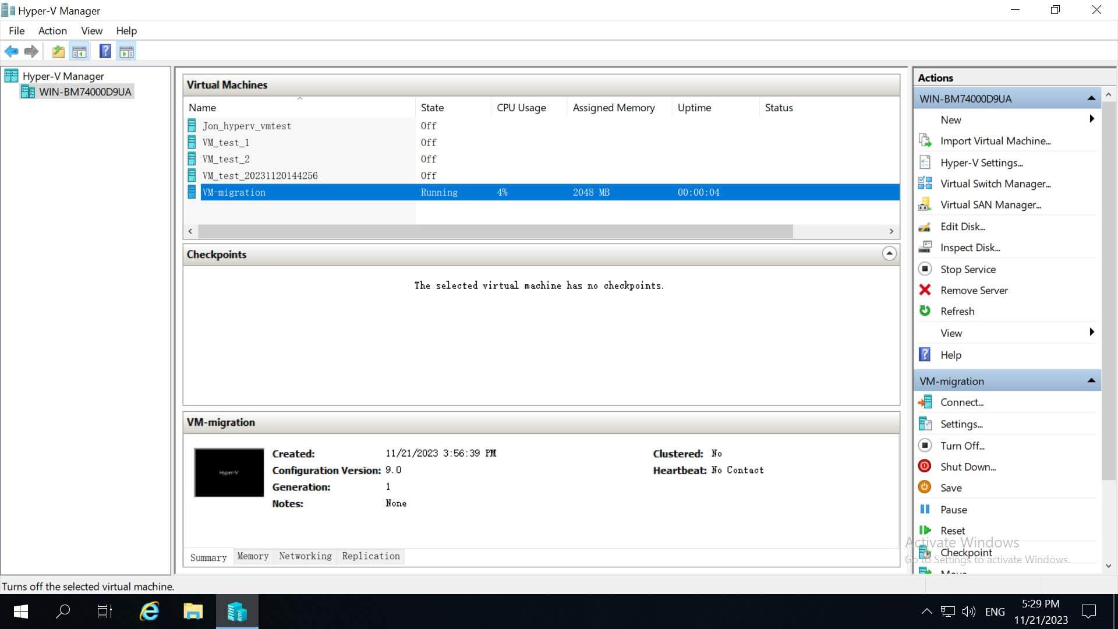Select View menu from menu bar

pos(91,31)
